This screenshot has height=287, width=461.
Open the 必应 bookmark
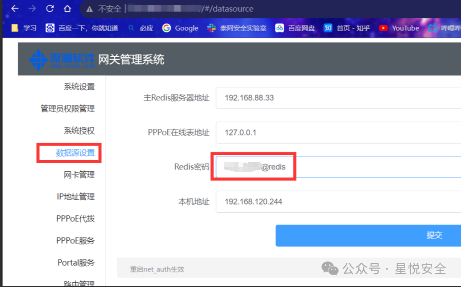(x=141, y=28)
